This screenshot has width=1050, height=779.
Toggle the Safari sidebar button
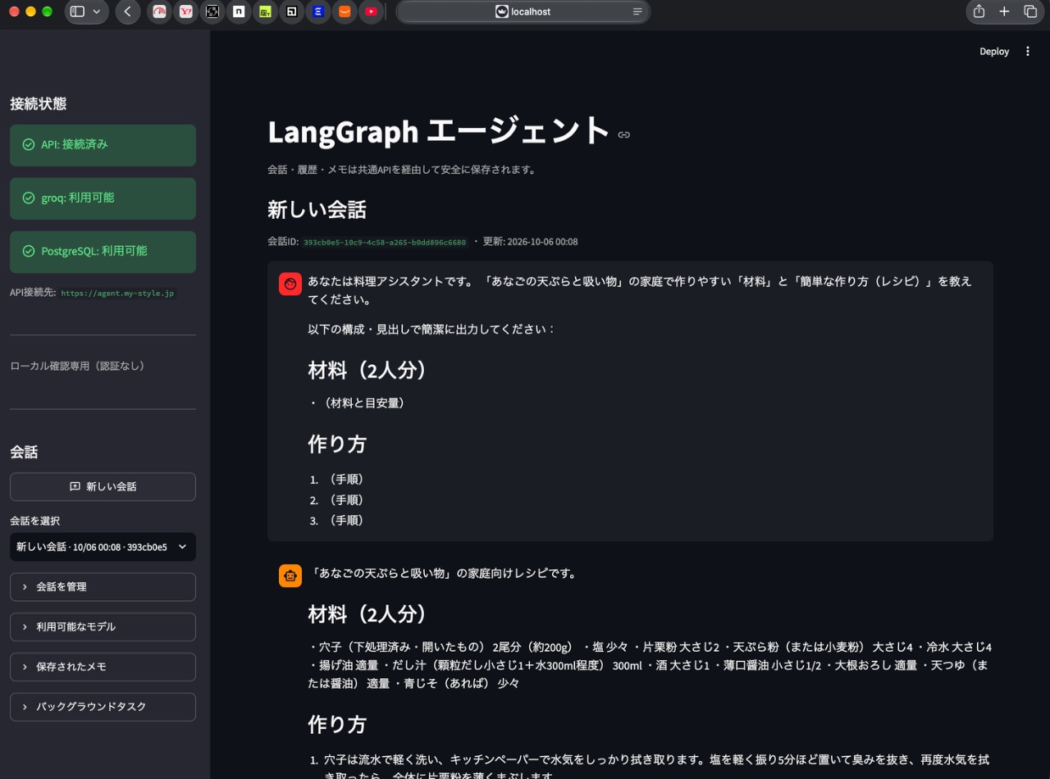[77, 11]
